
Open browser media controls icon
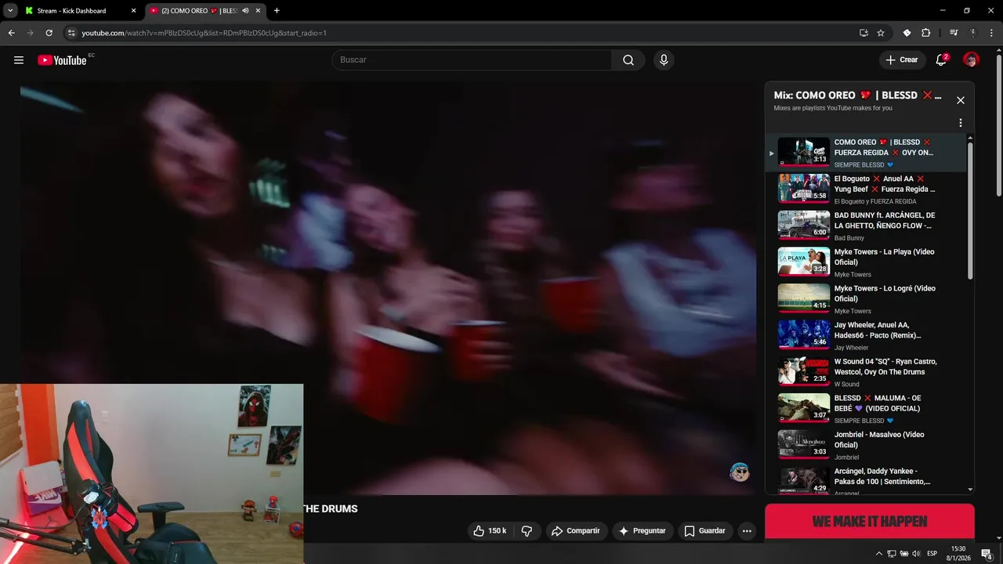[x=953, y=33]
